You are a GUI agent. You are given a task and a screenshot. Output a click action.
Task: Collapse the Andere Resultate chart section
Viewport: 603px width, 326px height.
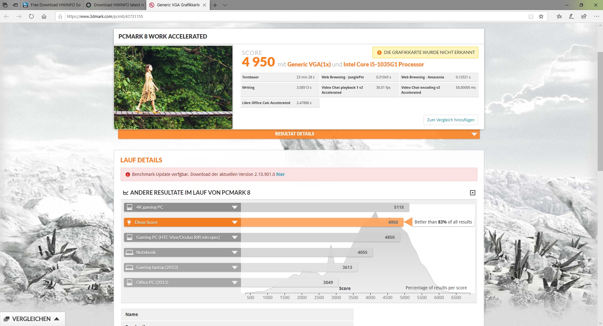click(473, 193)
